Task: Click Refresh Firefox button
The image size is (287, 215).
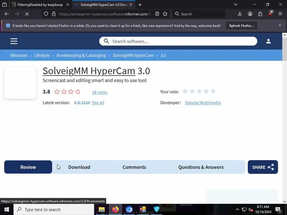Action: tap(241, 25)
